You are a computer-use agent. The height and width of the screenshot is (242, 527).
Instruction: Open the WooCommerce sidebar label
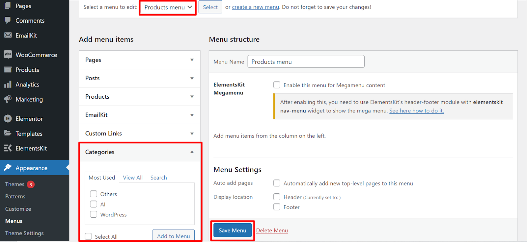[36, 55]
